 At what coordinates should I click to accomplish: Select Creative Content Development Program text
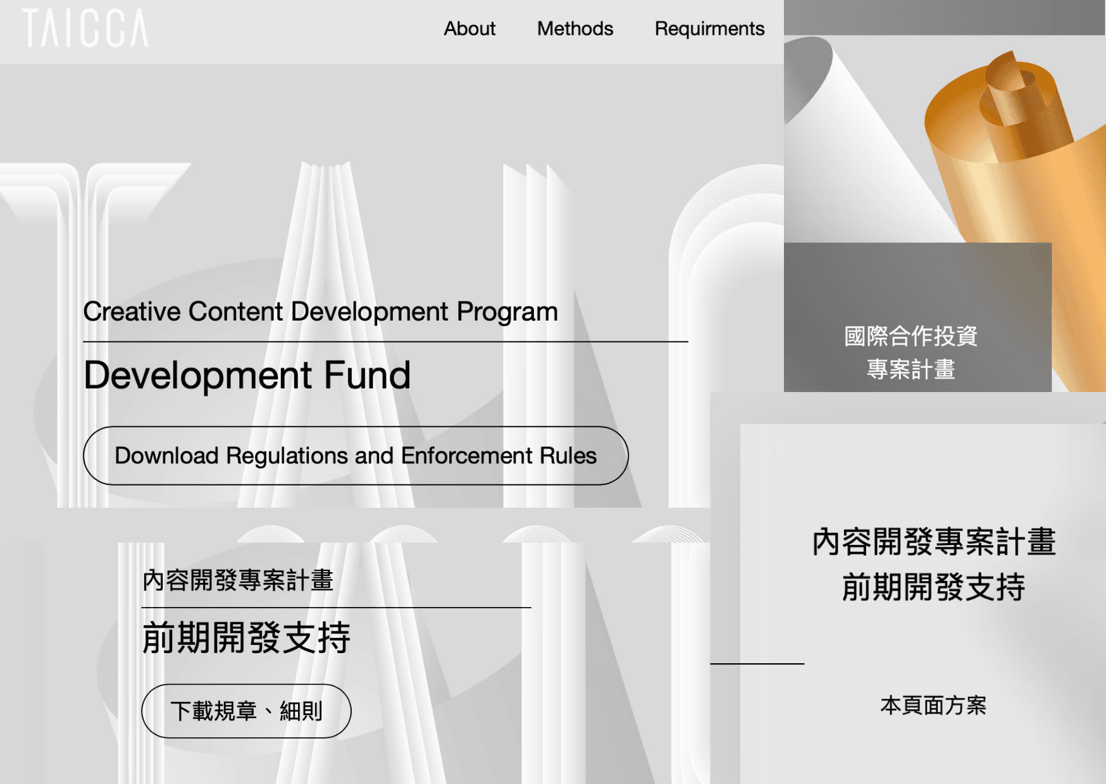[x=320, y=312]
